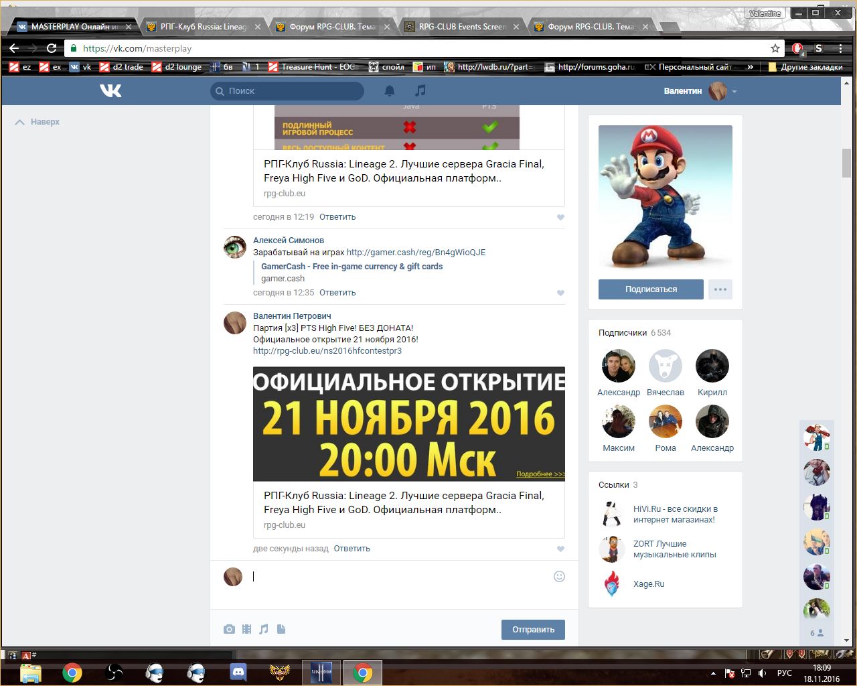This screenshot has height=686, width=857.
Task: Open the 'd2 lounge' bookmark
Action: click(x=177, y=67)
